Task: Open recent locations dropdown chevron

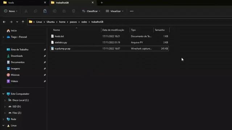Action: [17, 22]
